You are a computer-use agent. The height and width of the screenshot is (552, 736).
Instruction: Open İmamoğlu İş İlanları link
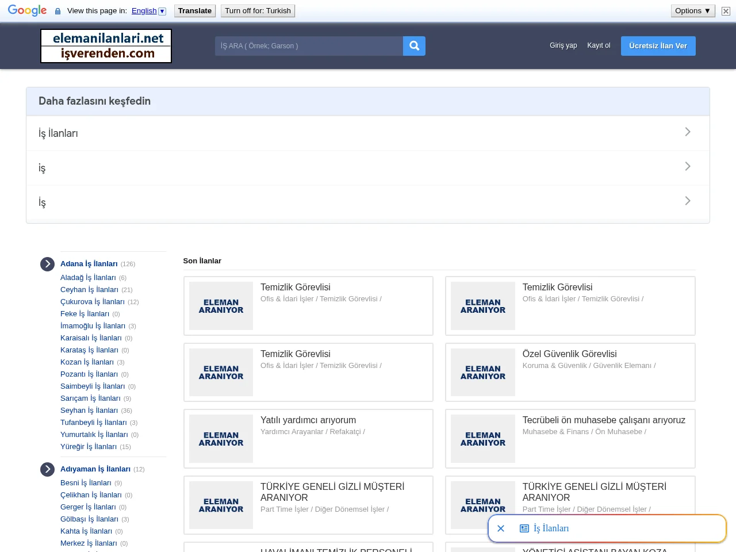pos(93,326)
